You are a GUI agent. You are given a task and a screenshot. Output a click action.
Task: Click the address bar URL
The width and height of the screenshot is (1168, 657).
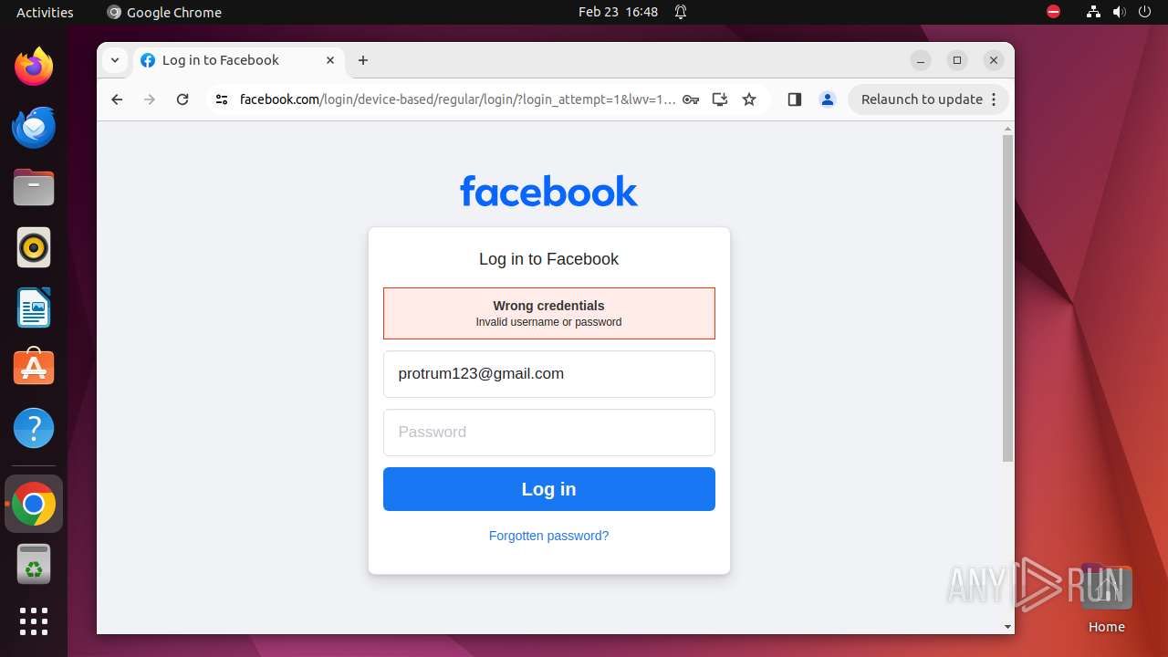[x=457, y=99]
